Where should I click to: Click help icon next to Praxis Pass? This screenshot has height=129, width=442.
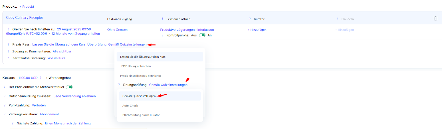tap(8, 44)
